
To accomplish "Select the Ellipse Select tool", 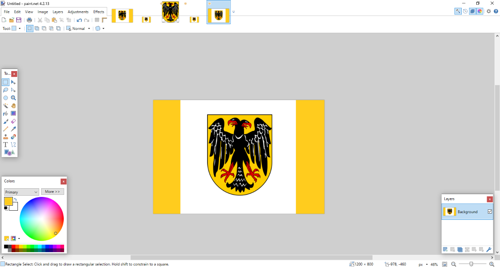I will click(x=6, y=98).
